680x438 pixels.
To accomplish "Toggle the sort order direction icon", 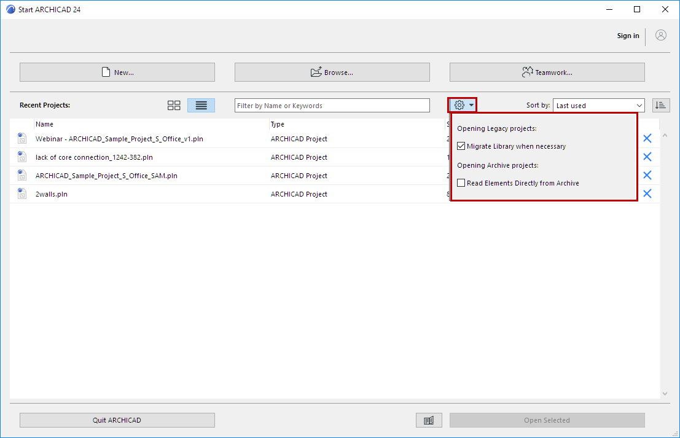I will [661, 106].
